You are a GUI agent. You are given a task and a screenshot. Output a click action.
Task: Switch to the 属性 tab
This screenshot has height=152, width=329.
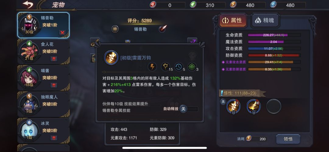(233, 20)
